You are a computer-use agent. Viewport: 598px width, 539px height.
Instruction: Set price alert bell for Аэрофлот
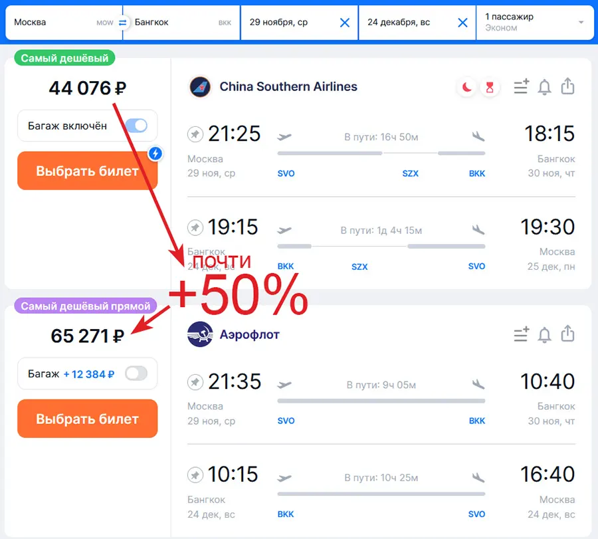544,334
